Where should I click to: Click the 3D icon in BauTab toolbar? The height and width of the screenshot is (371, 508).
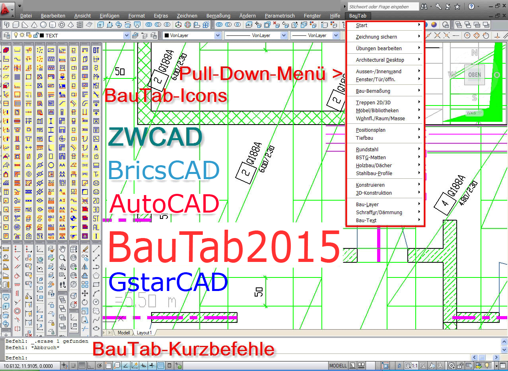coord(96,209)
